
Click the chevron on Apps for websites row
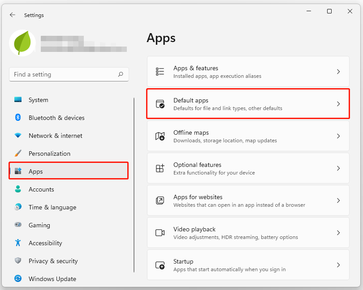338,200
